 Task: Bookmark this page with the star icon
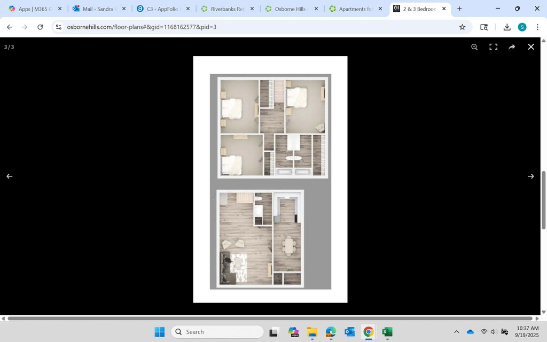[x=462, y=27]
